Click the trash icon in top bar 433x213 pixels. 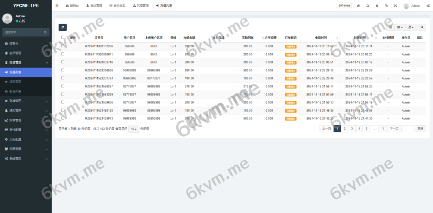[x=377, y=6]
